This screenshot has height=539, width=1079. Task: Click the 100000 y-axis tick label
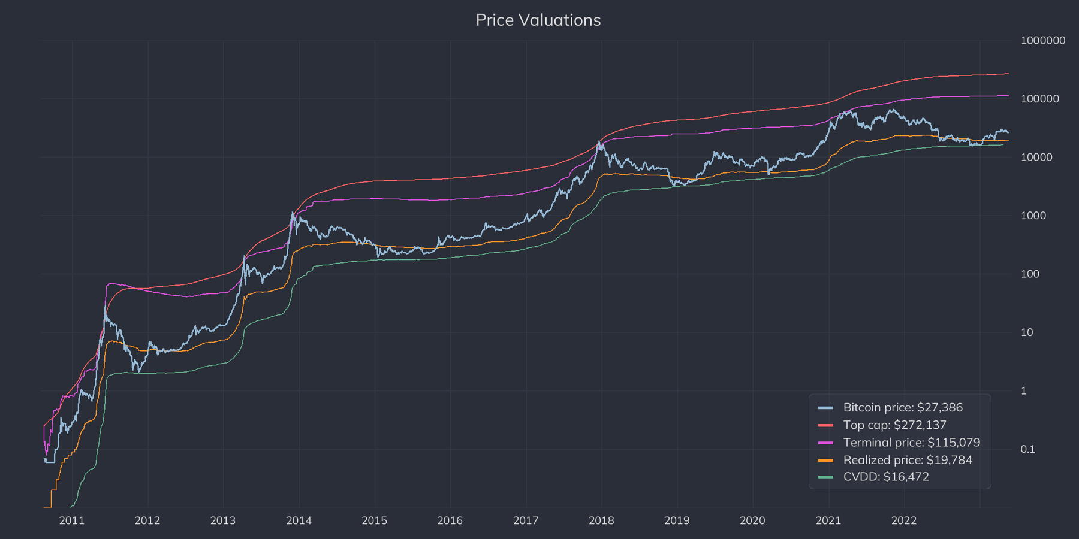pyautogui.click(x=1040, y=99)
